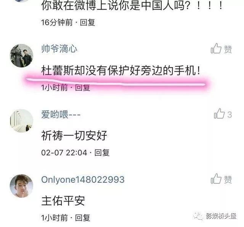Tap the WeChat logo in watermark
The image size is (244, 227).
click(x=198, y=216)
